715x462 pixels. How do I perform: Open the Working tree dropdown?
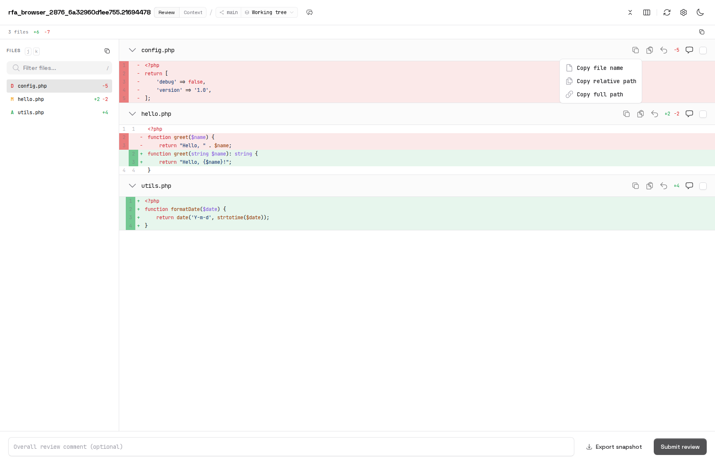[x=269, y=12]
